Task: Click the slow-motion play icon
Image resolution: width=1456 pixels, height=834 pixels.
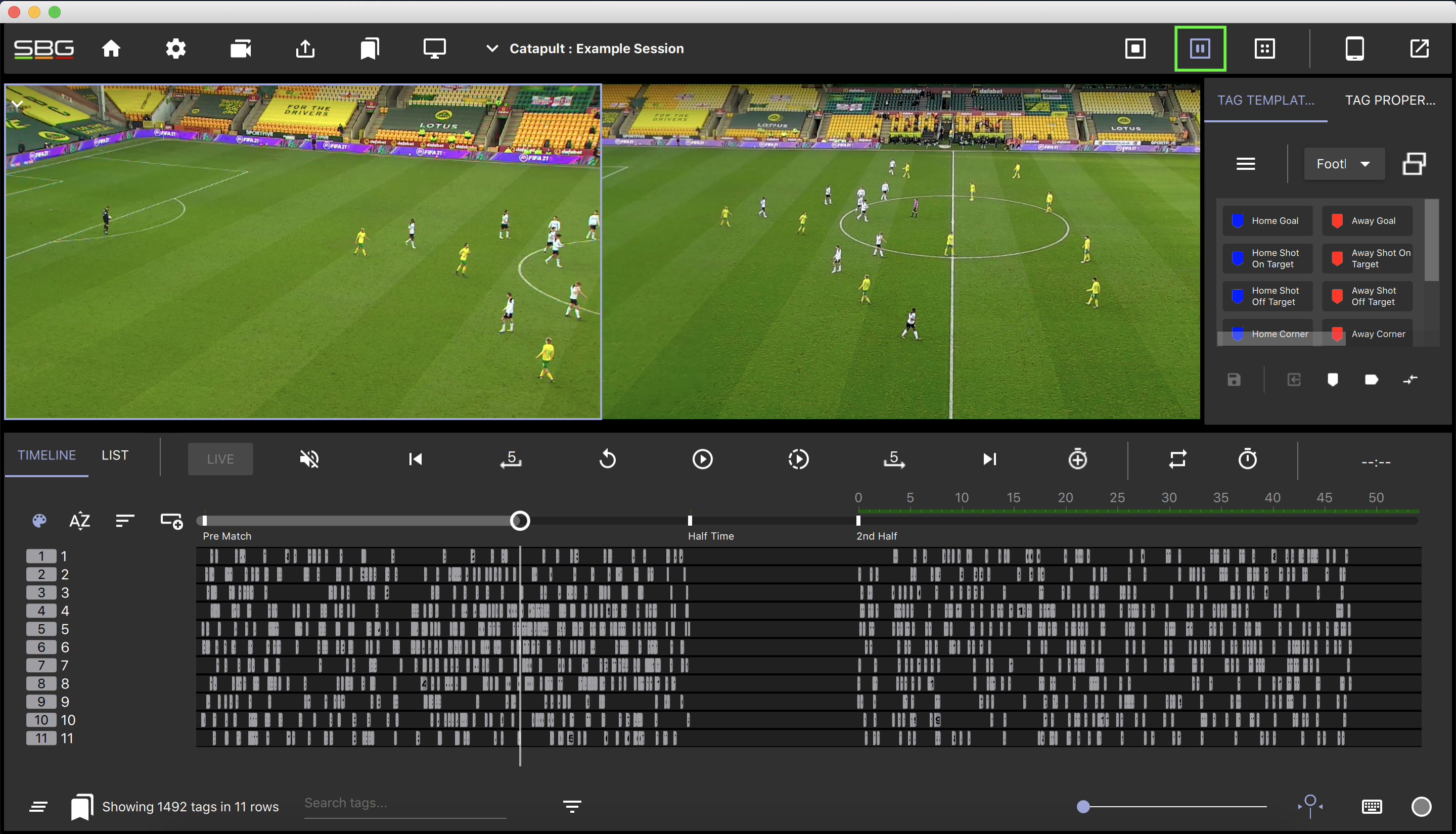Action: 798,459
